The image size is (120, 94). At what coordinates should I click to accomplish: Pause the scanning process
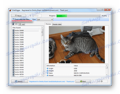click(18, 16)
